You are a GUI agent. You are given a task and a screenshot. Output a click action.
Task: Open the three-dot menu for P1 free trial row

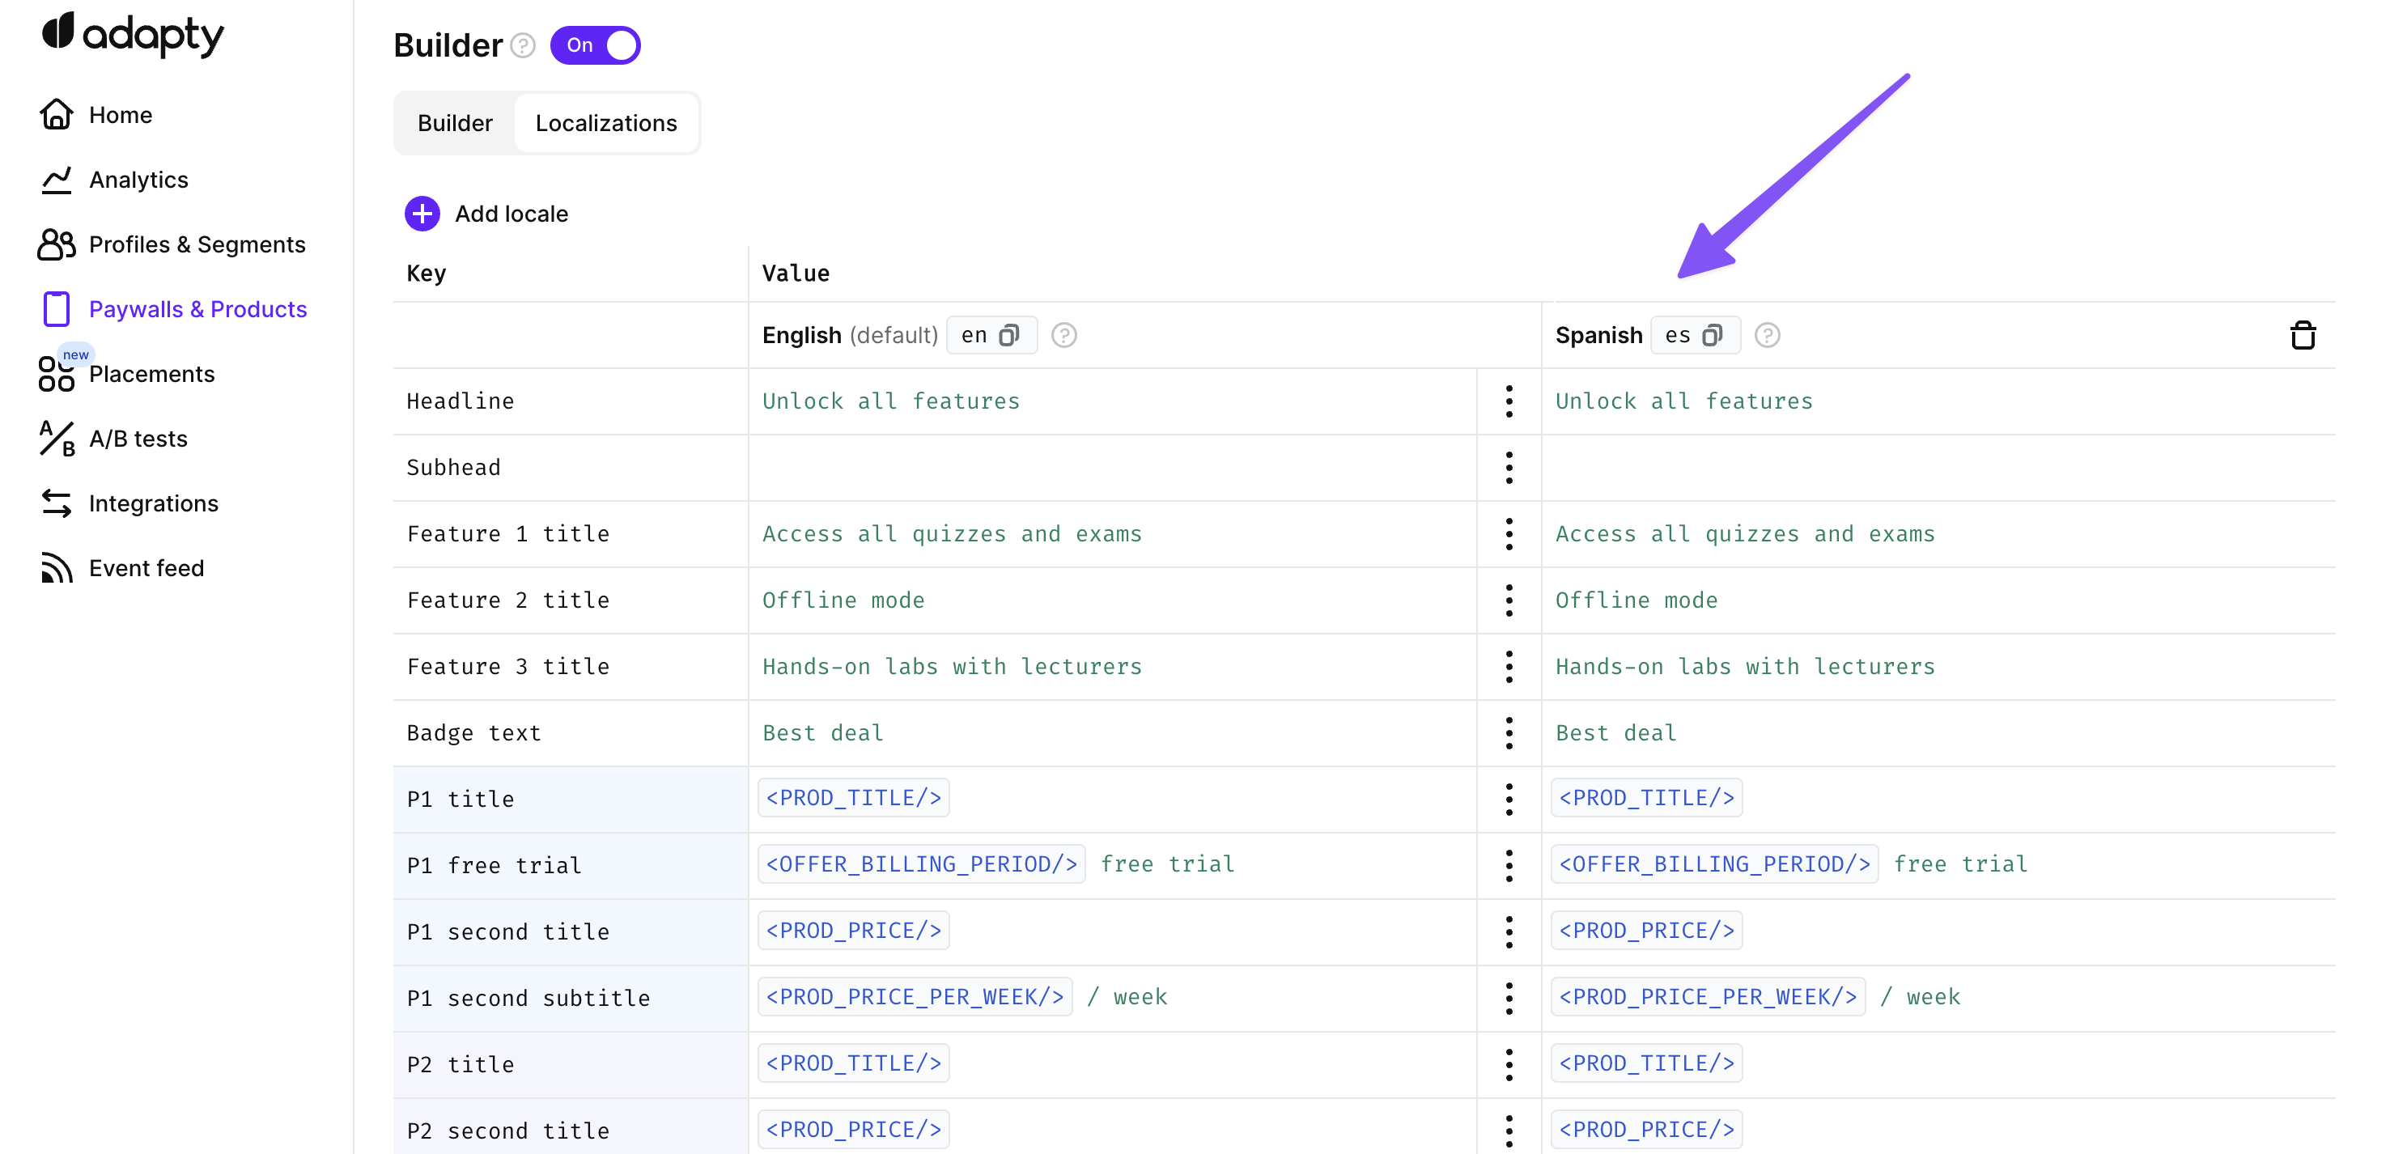(1508, 866)
